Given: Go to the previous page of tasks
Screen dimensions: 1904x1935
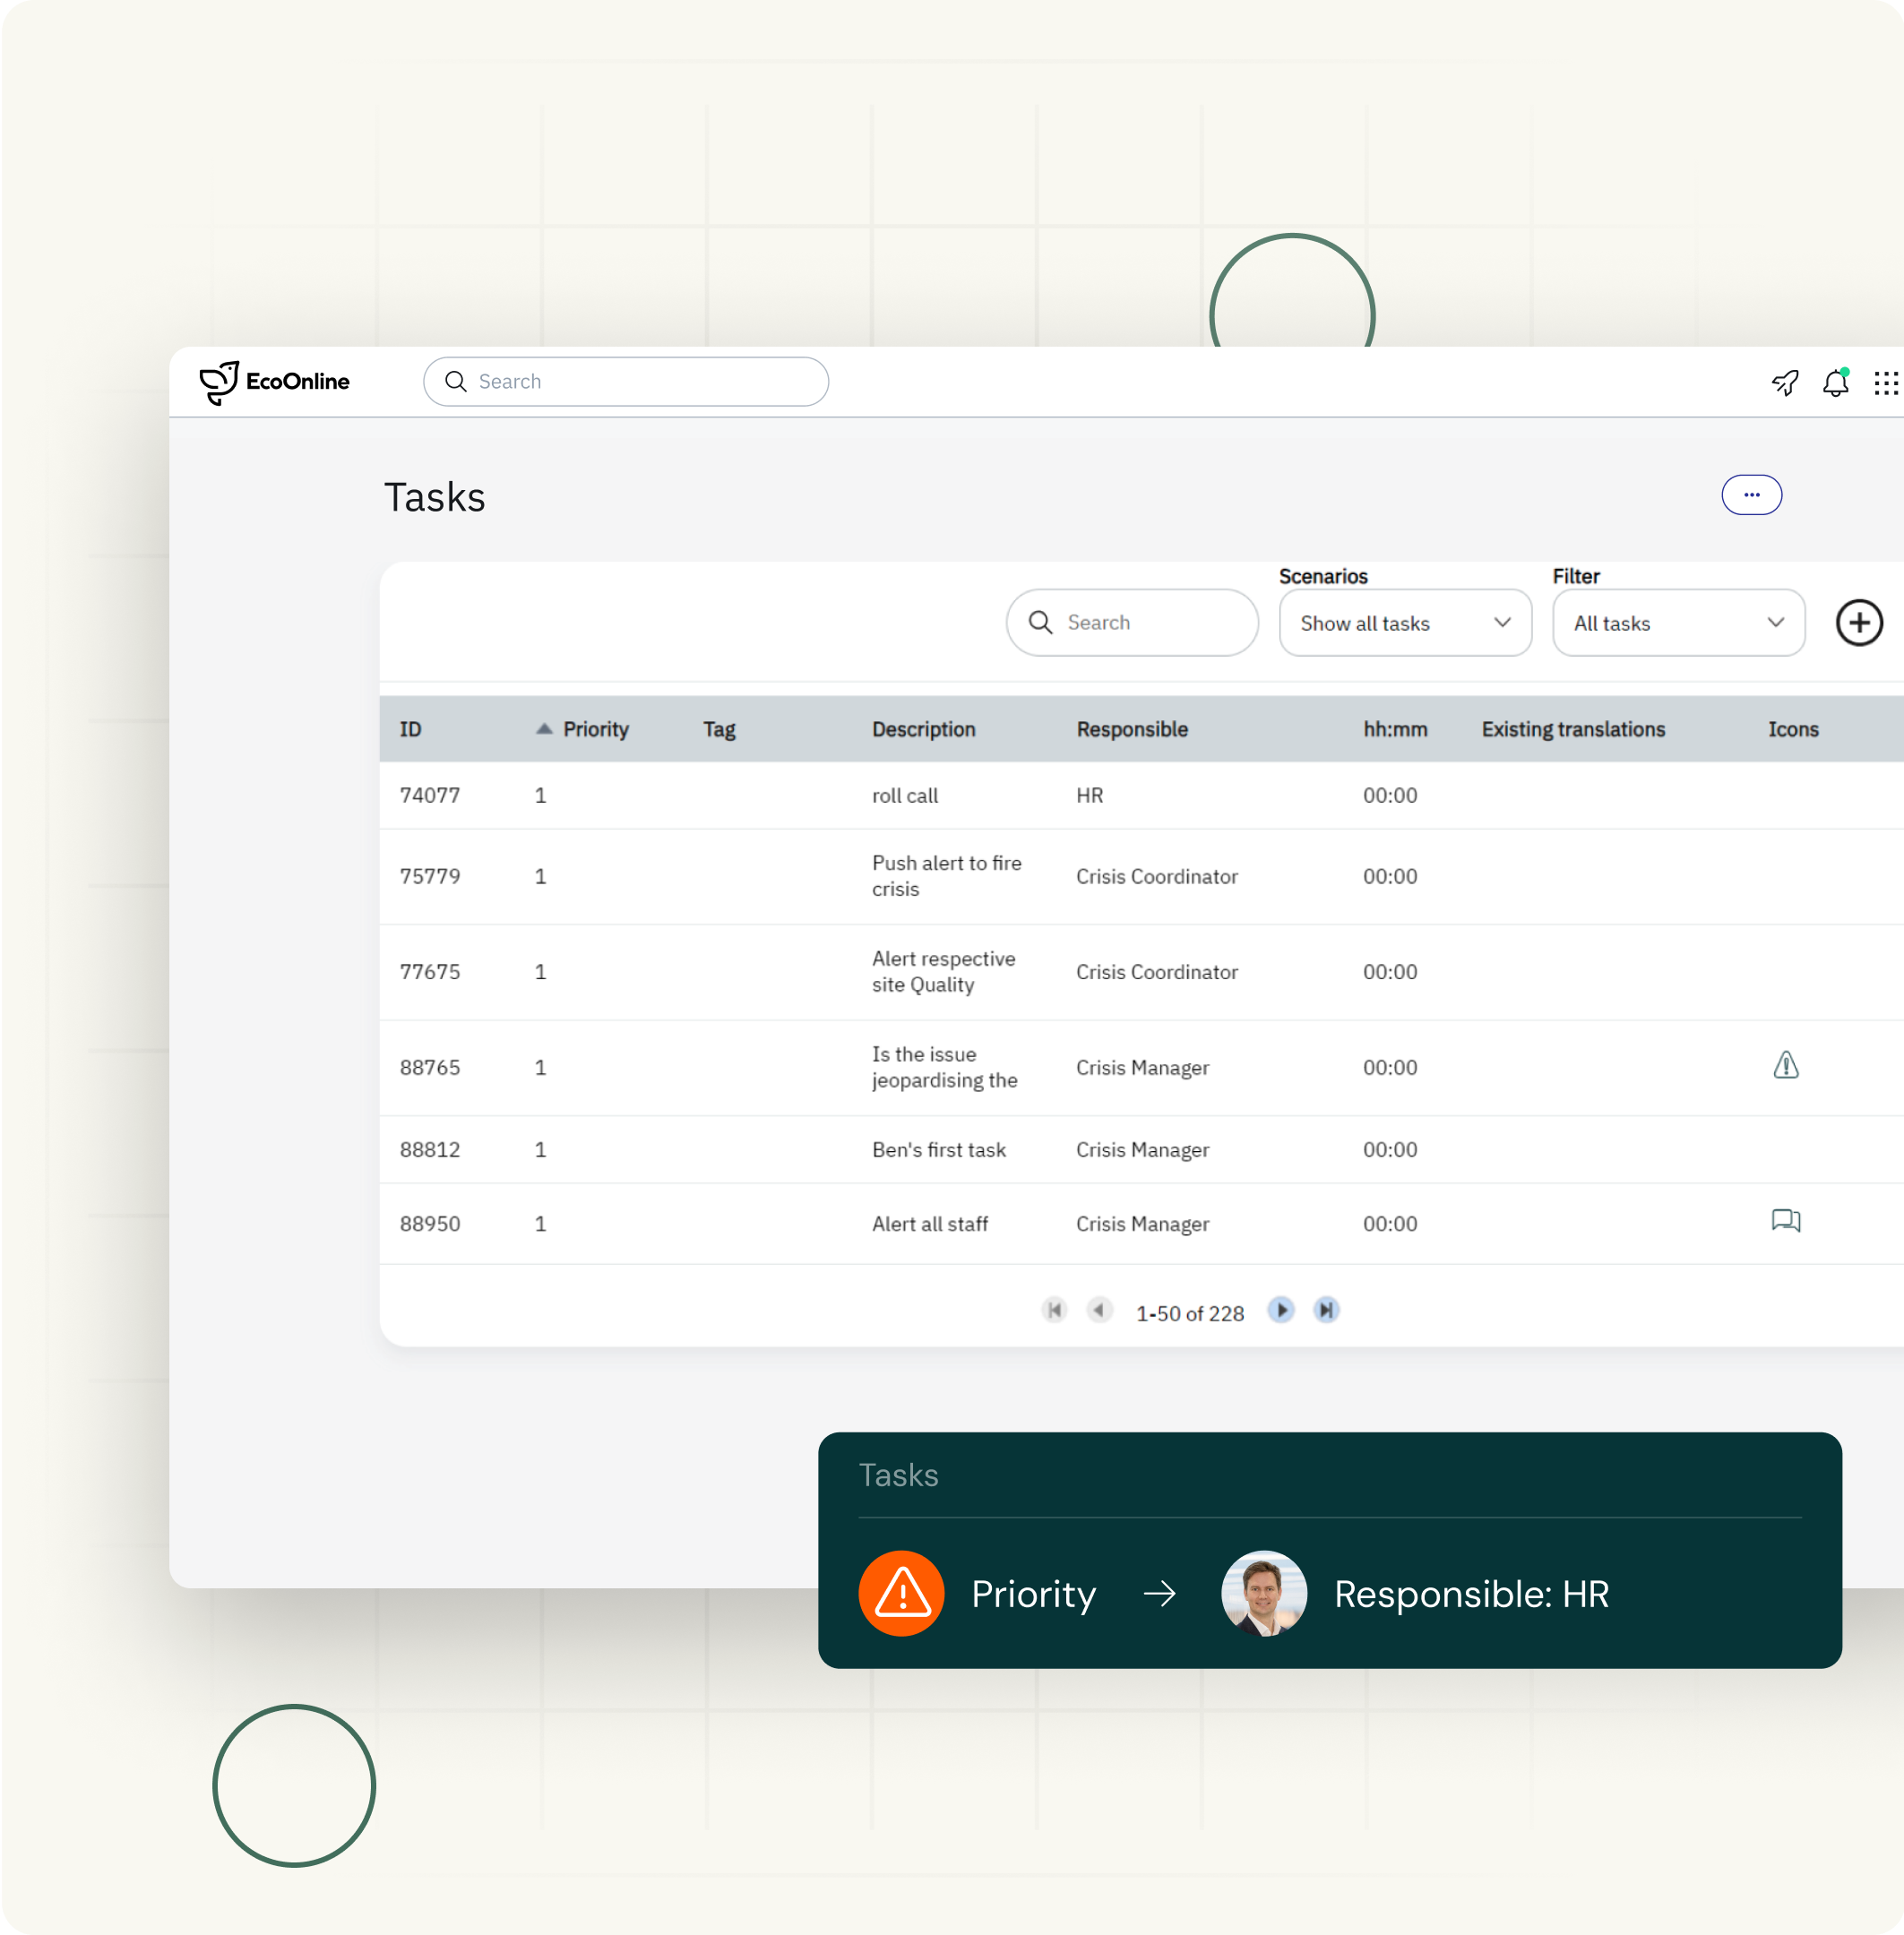Looking at the screenshot, I should (x=1099, y=1310).
